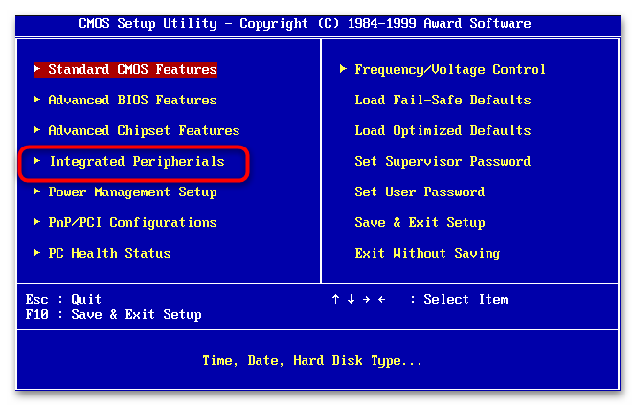
Task: Select the highlighted Integrated Peripherals item
Action: (136, 161)
